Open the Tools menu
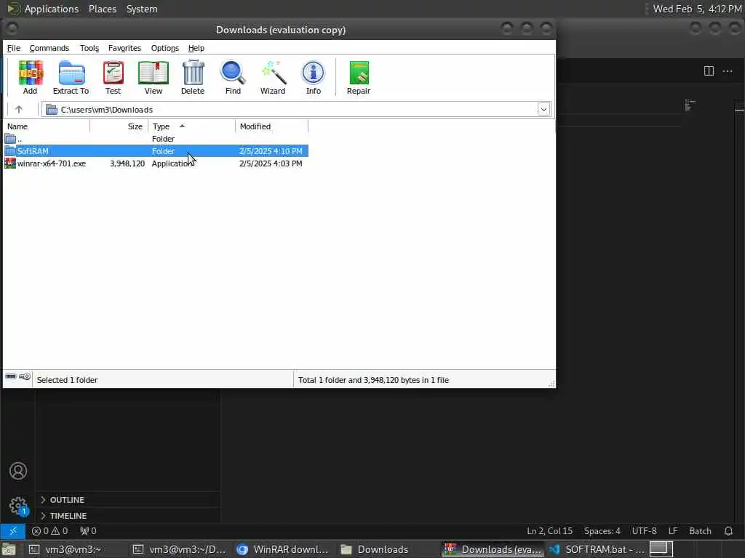 (x=89, y=48)
